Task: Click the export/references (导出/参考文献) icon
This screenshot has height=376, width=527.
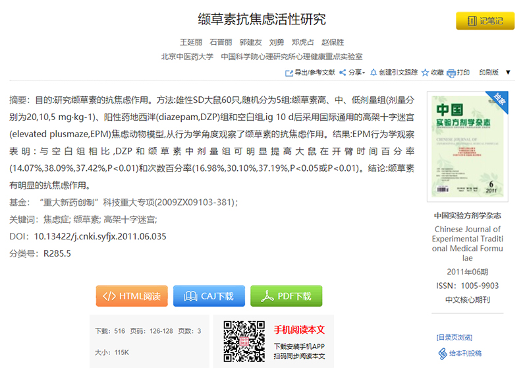Action: tap(289, 73)
